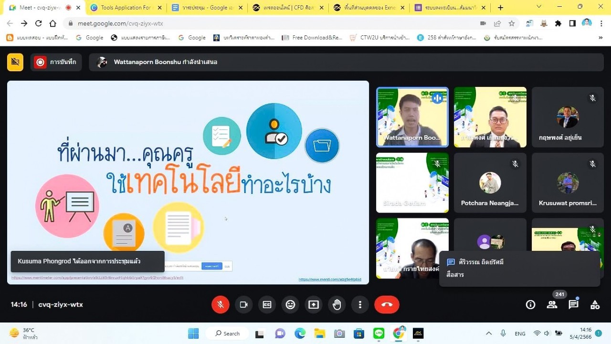Open the menti.com link on the slide
611x344 pixels.
[x=330, y=279]
